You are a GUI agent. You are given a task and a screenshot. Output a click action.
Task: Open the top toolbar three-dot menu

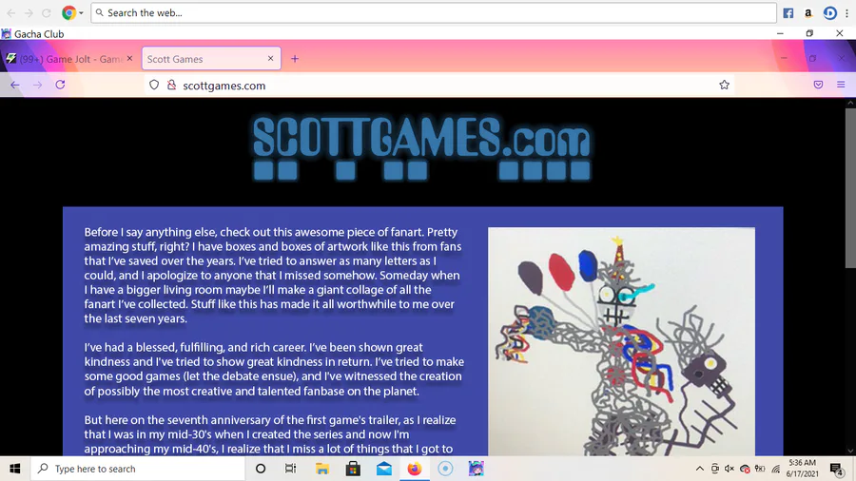847,13
